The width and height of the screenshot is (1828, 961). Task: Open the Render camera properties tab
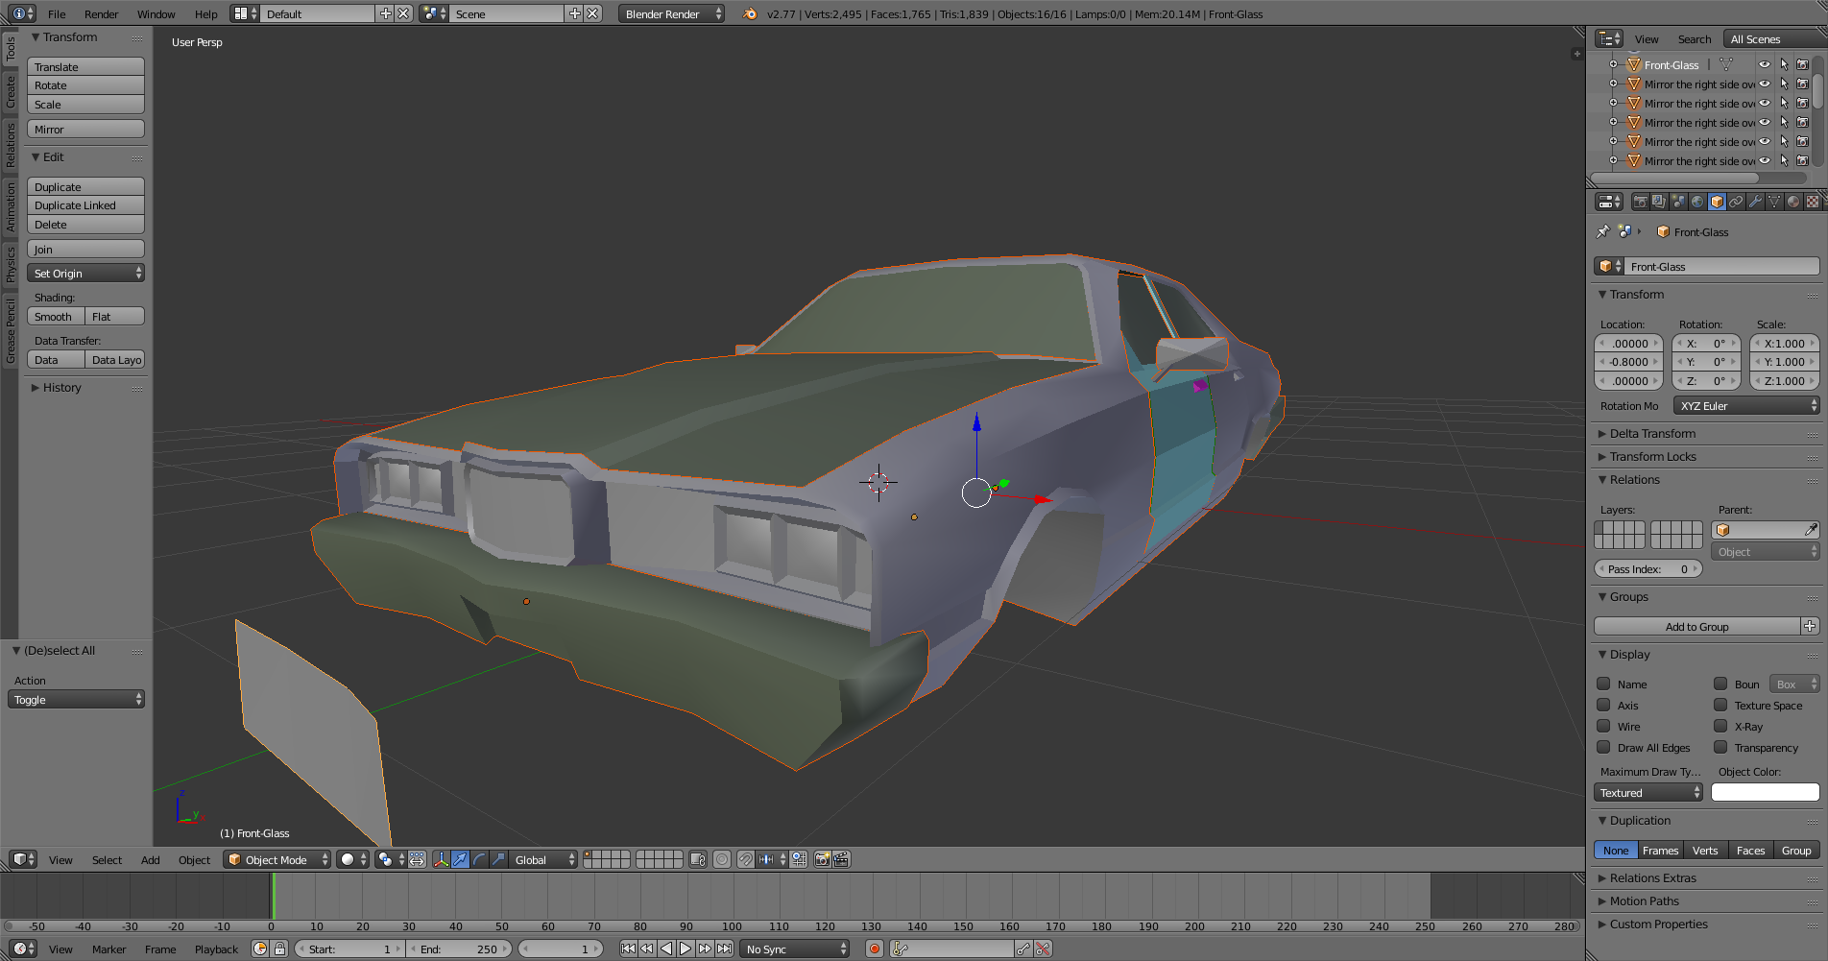pyautogui.click(x=1640, y=202)
